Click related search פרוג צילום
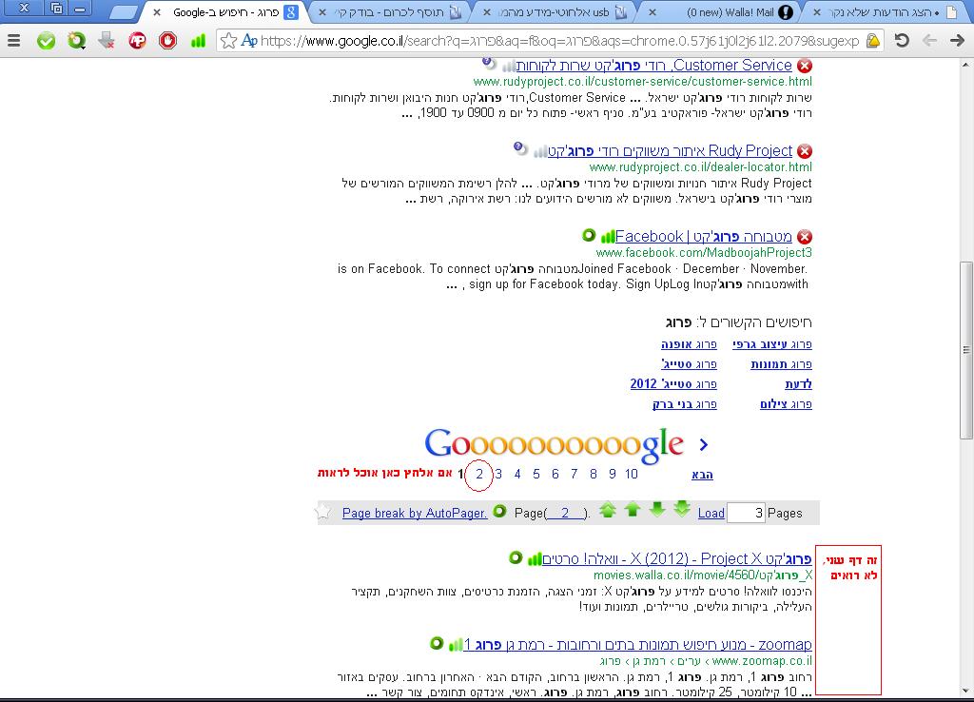 pos(786,404)
